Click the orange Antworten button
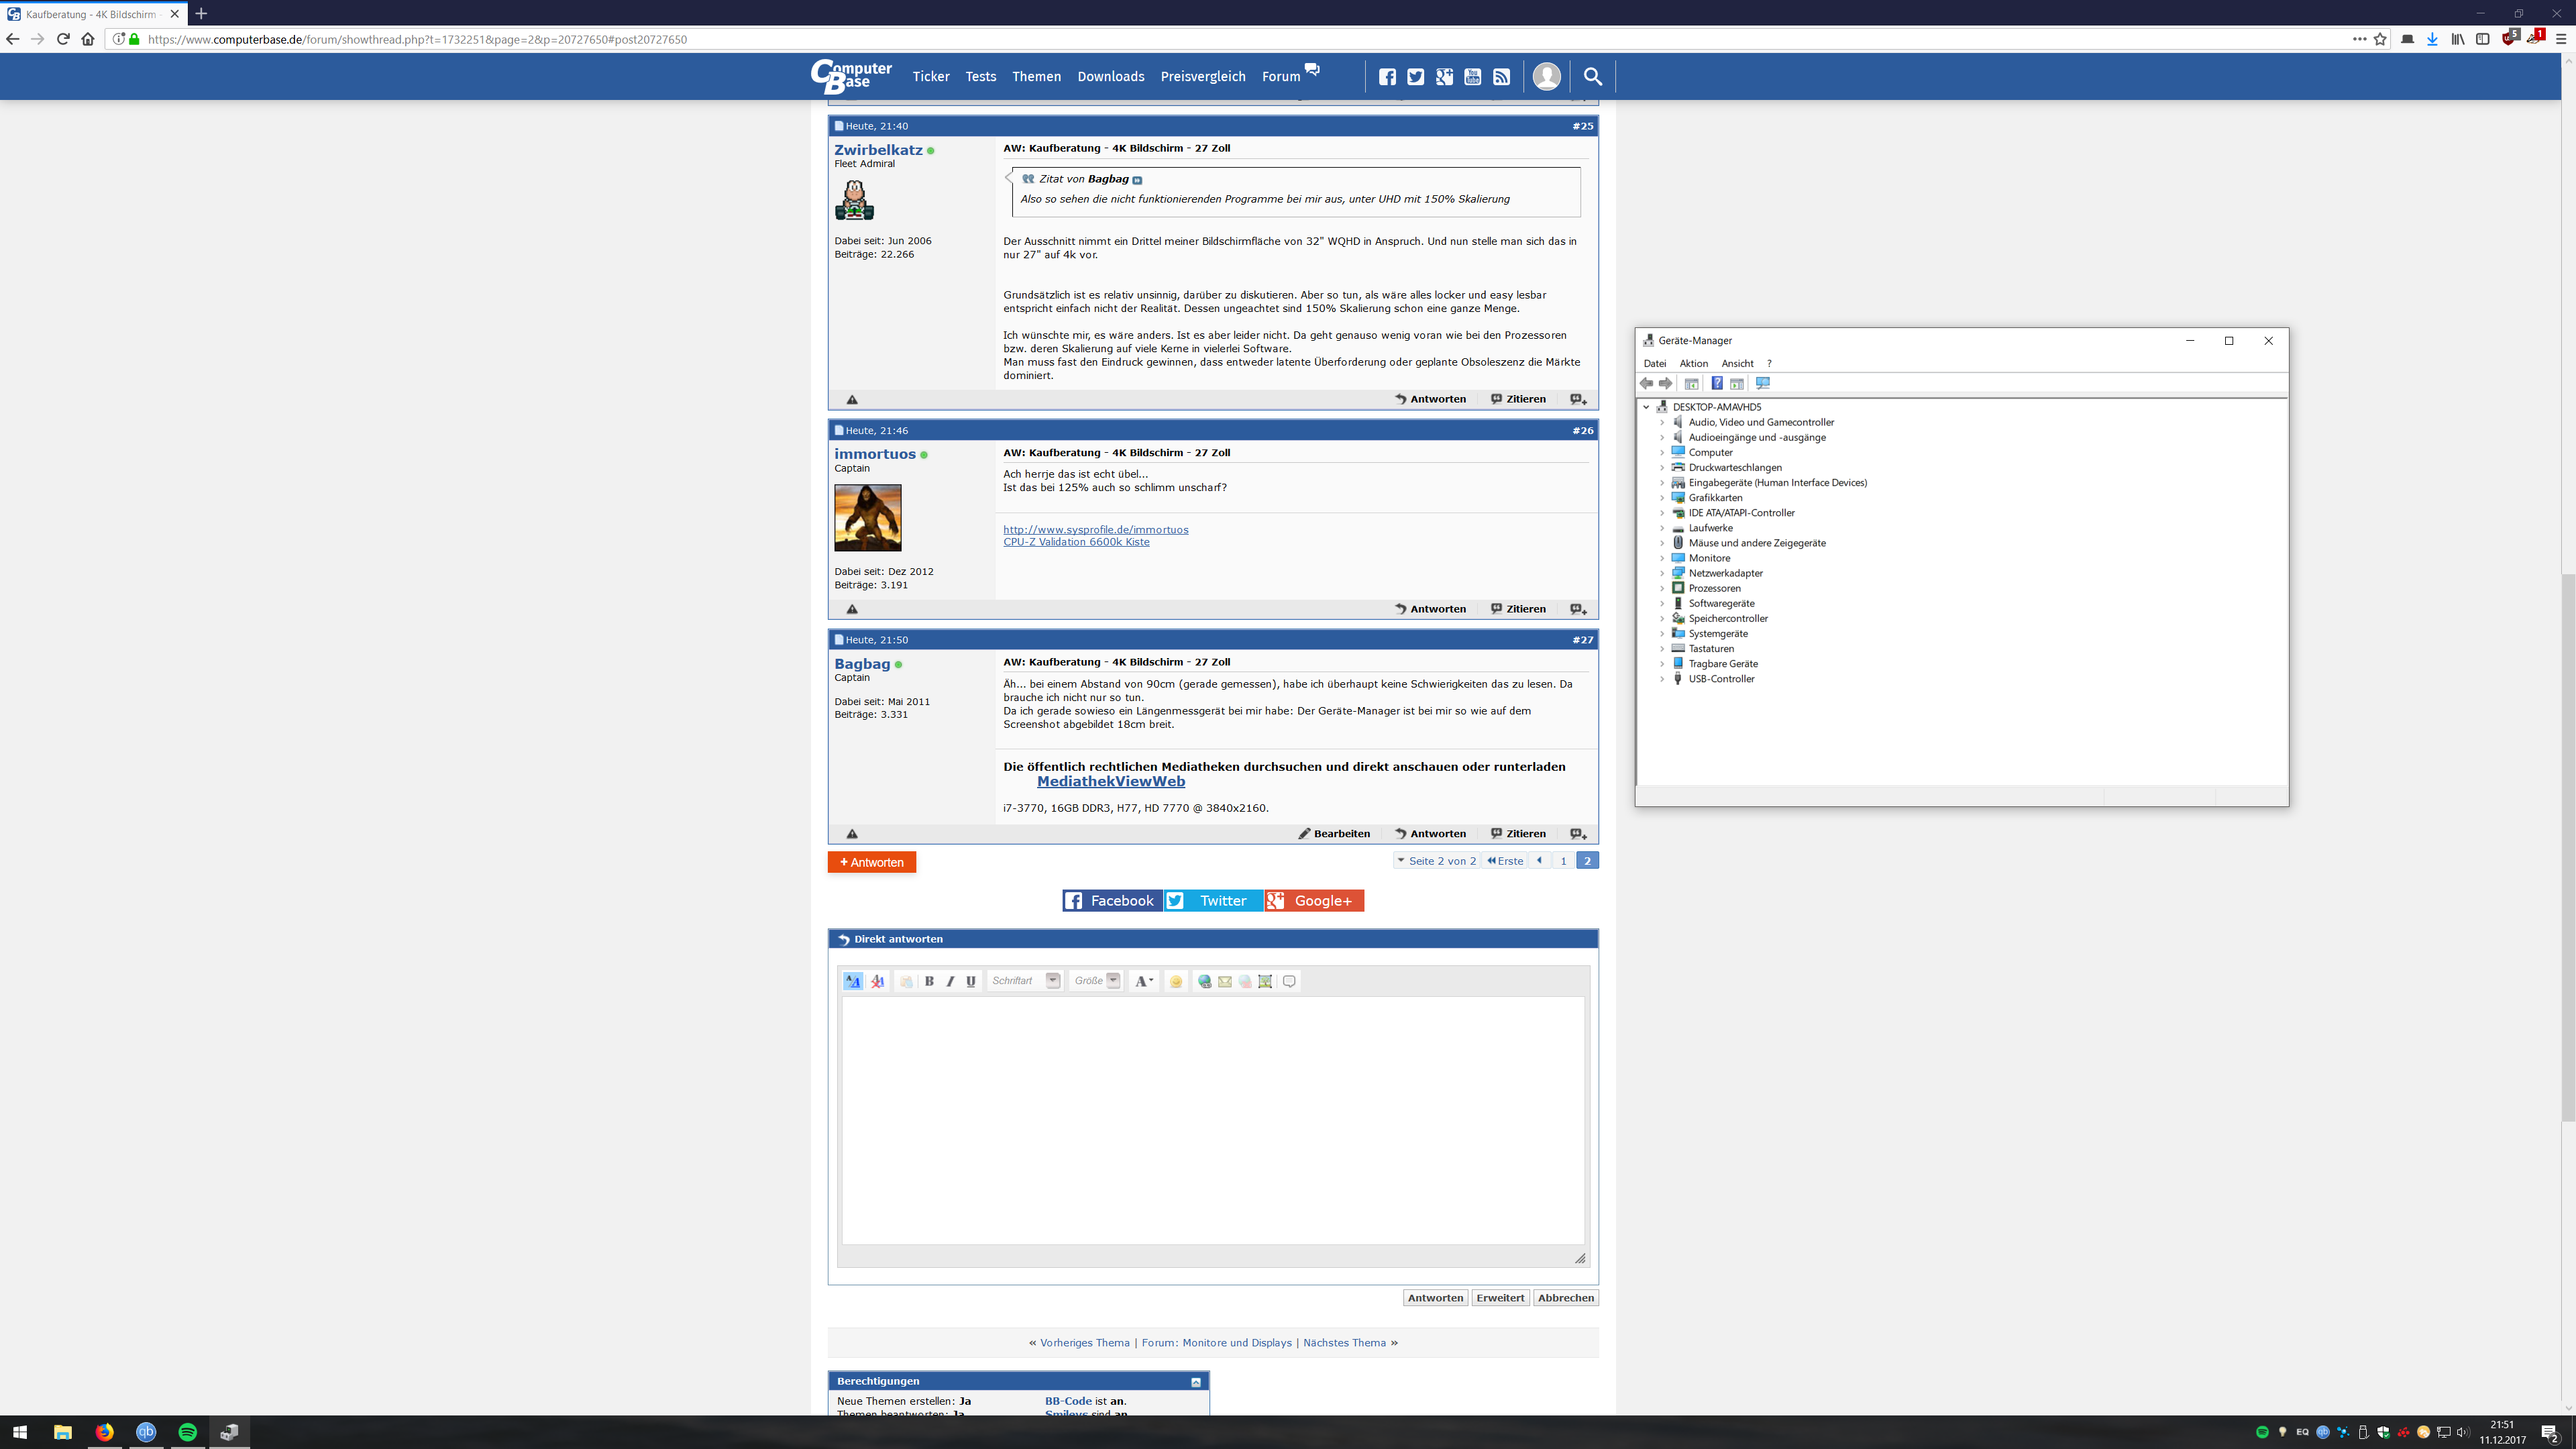The width and height of the screenshot is (2576, 1449). coord(872,862)
